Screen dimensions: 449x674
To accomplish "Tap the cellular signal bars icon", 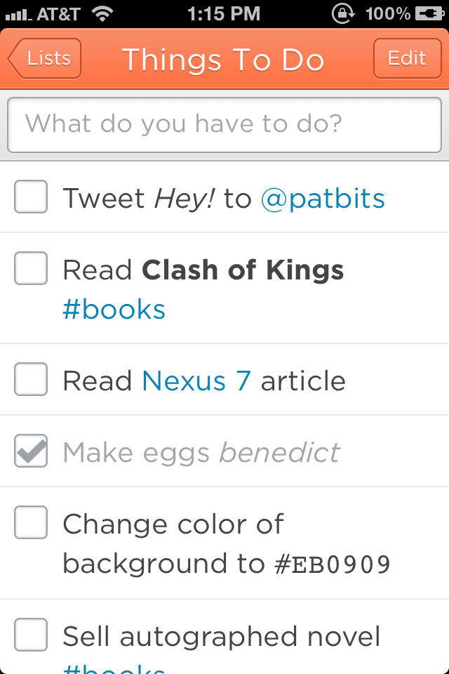I will tap(18, 15).
